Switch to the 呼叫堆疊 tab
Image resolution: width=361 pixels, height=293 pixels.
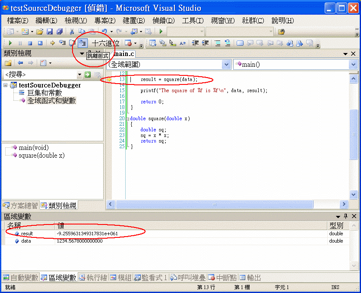point(188,278)
